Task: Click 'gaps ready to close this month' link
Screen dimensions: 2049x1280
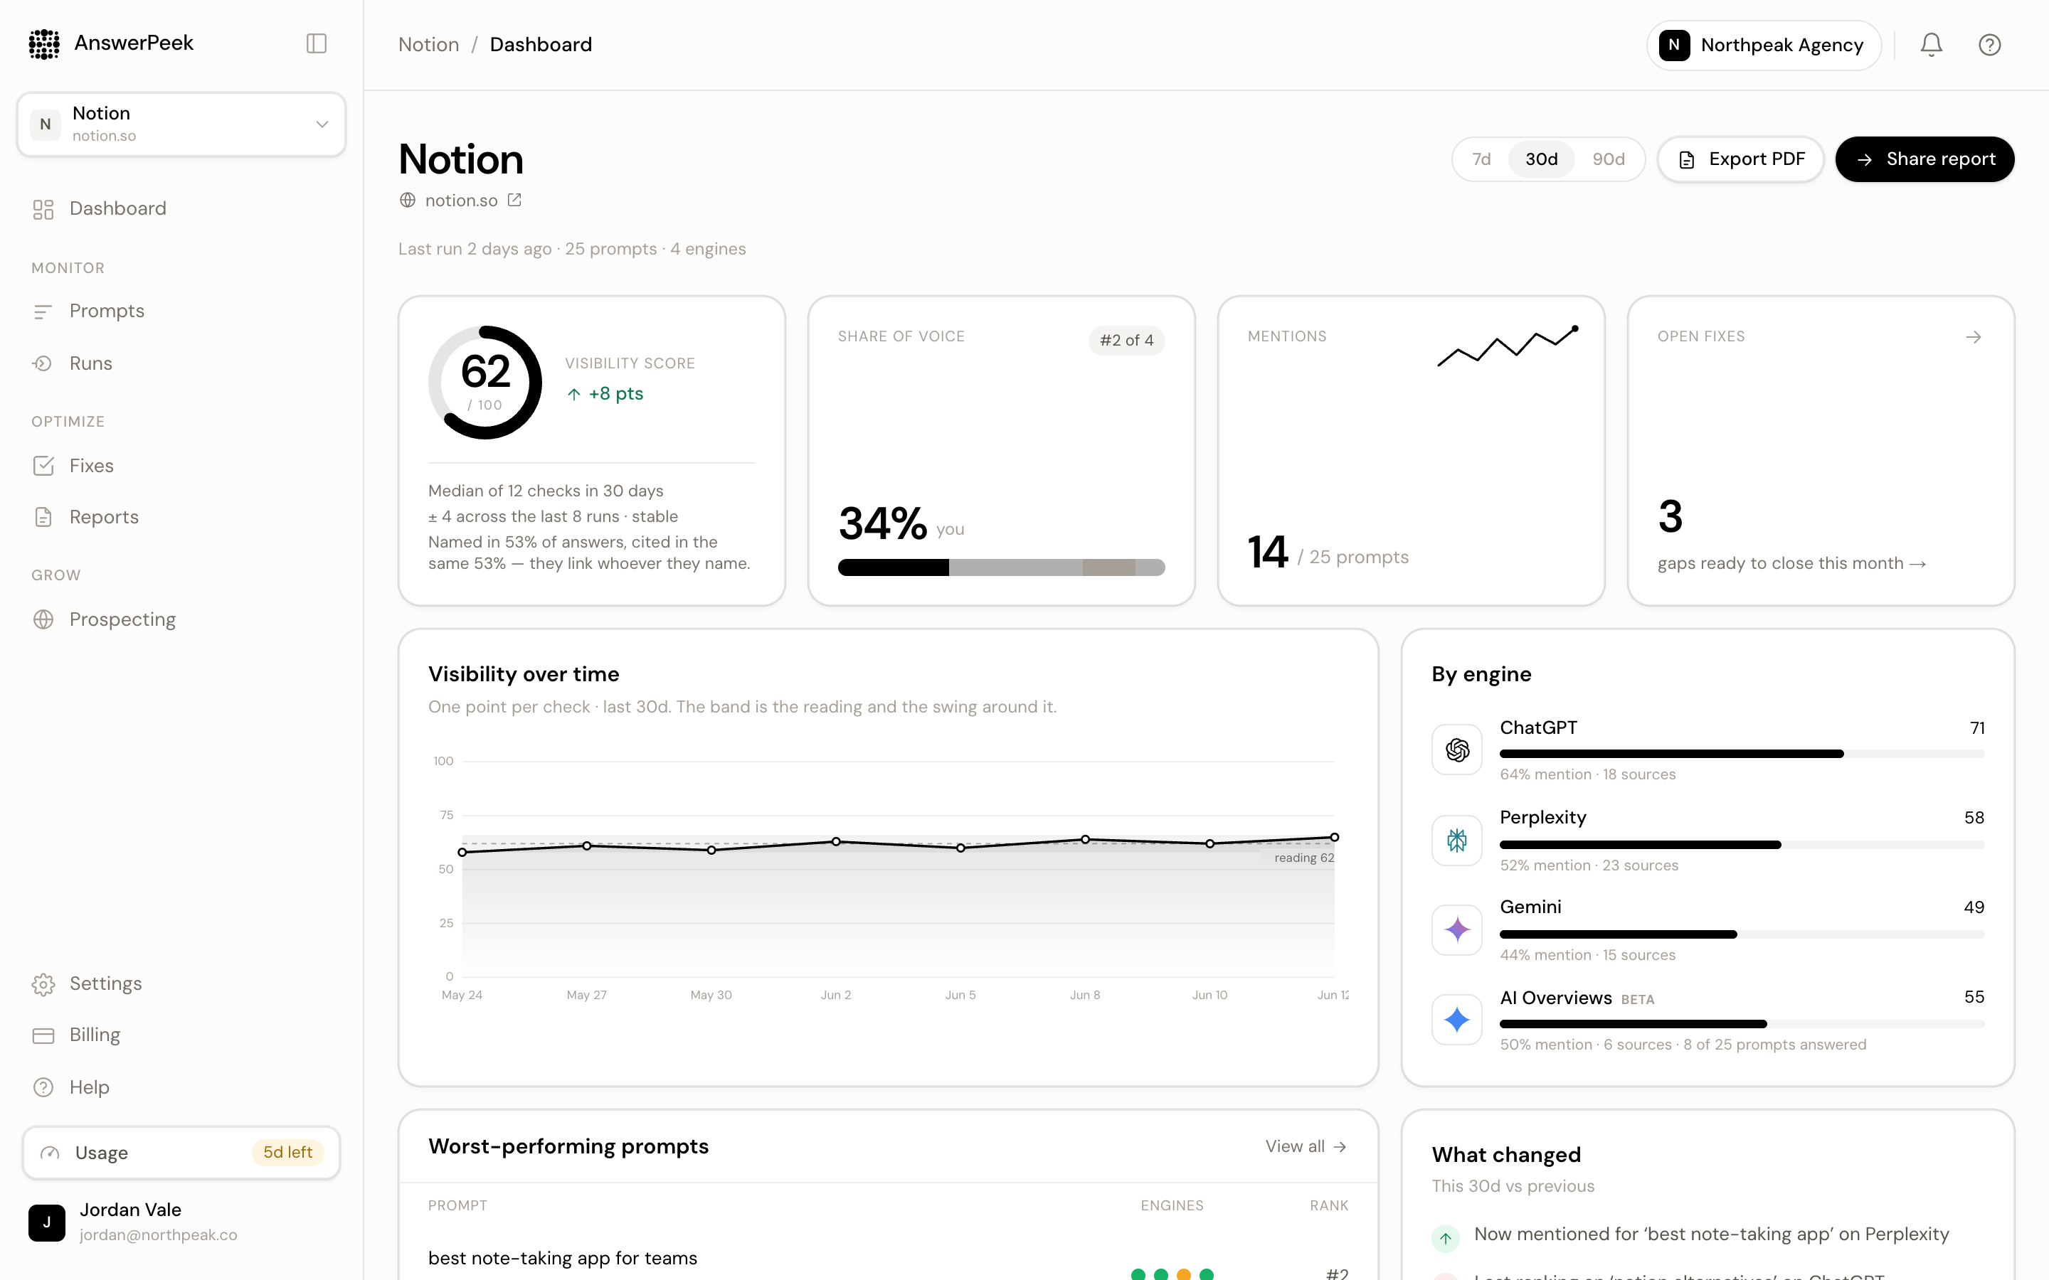Action: 1791,563
